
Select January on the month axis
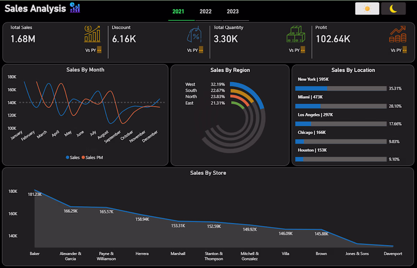point(16,135)
